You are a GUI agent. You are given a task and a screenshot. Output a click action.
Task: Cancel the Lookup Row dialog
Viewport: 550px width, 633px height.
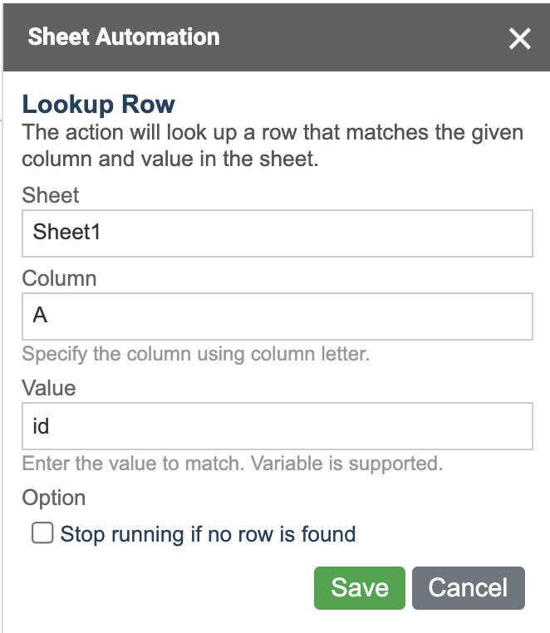pos(469,588)
